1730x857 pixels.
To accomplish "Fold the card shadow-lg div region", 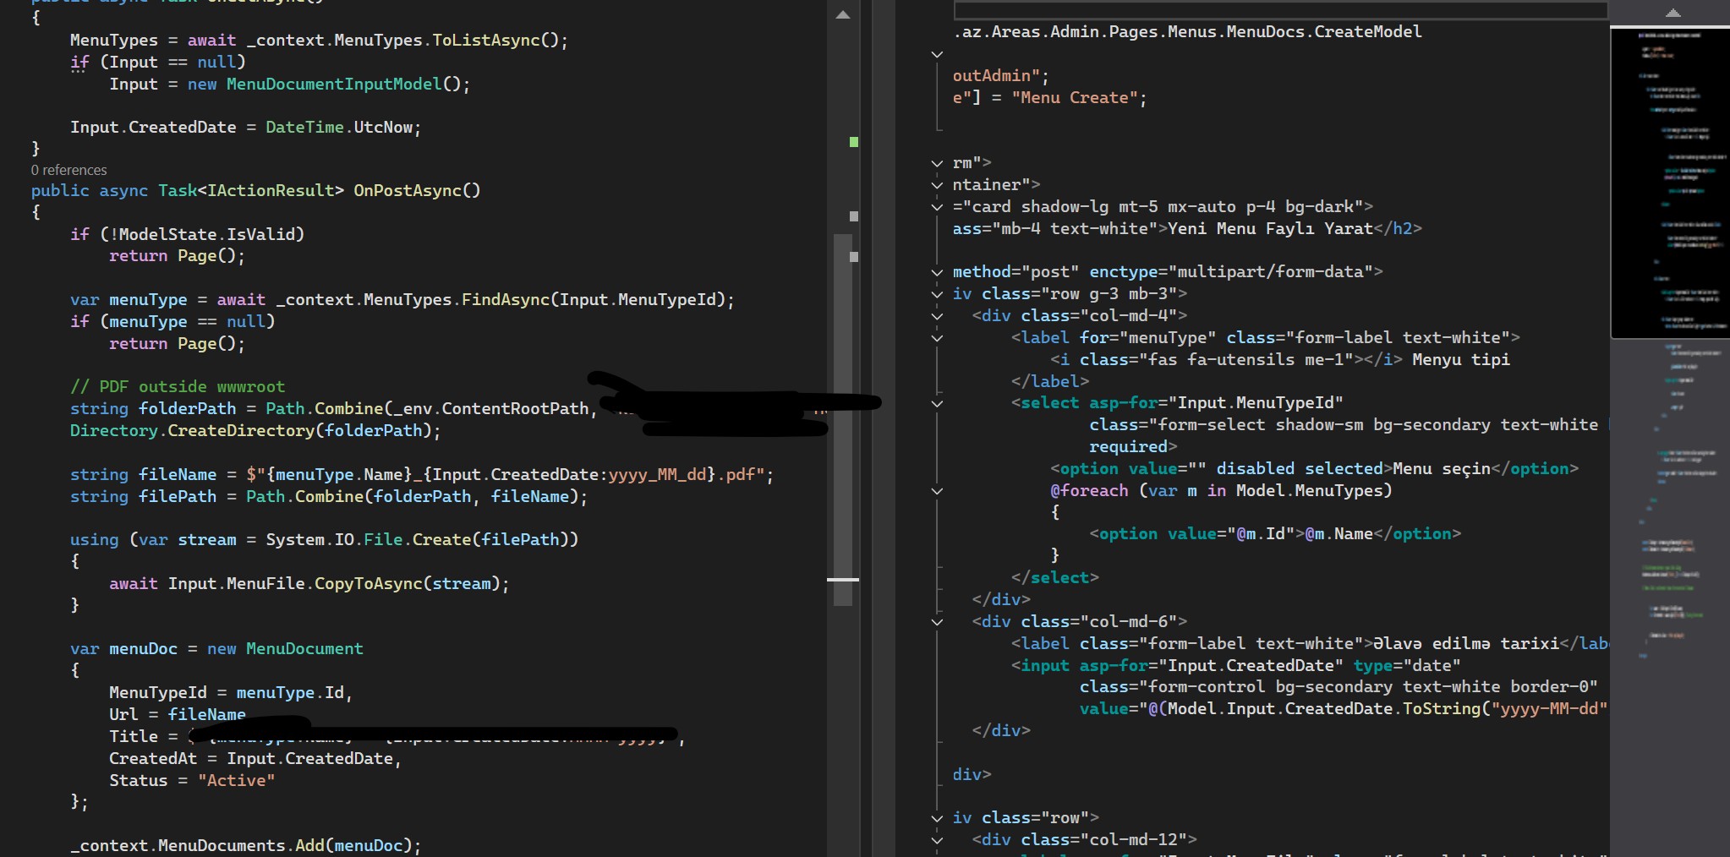I will 937,207.
